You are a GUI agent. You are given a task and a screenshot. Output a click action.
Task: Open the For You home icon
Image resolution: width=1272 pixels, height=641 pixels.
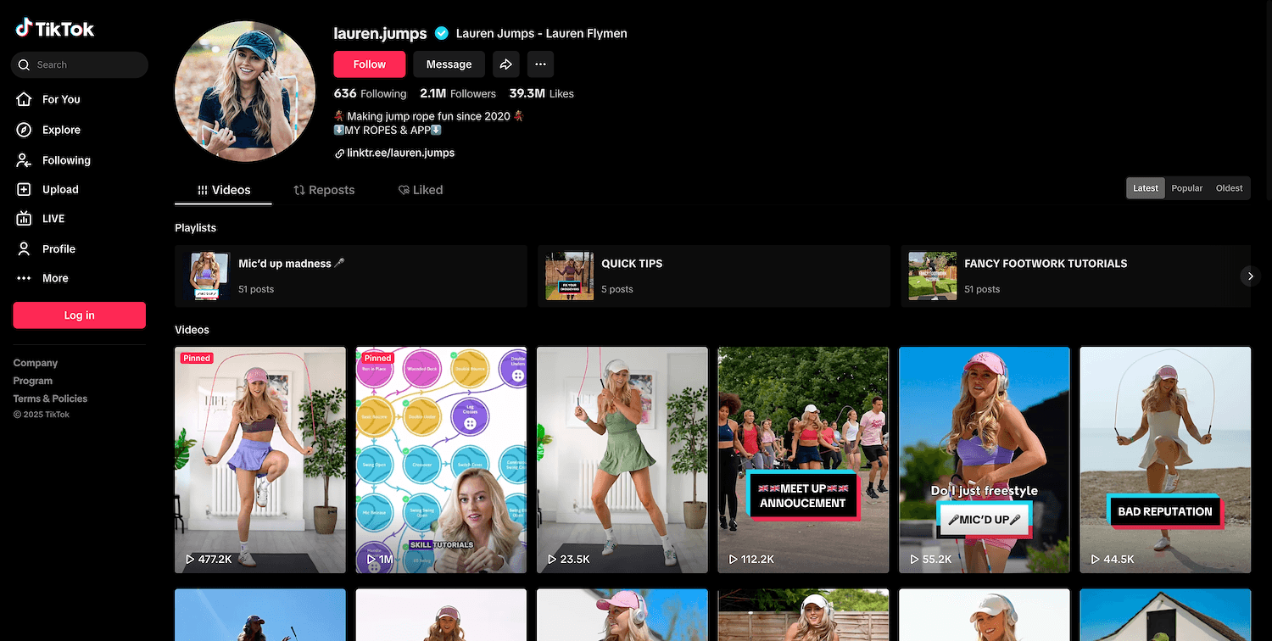25,99
